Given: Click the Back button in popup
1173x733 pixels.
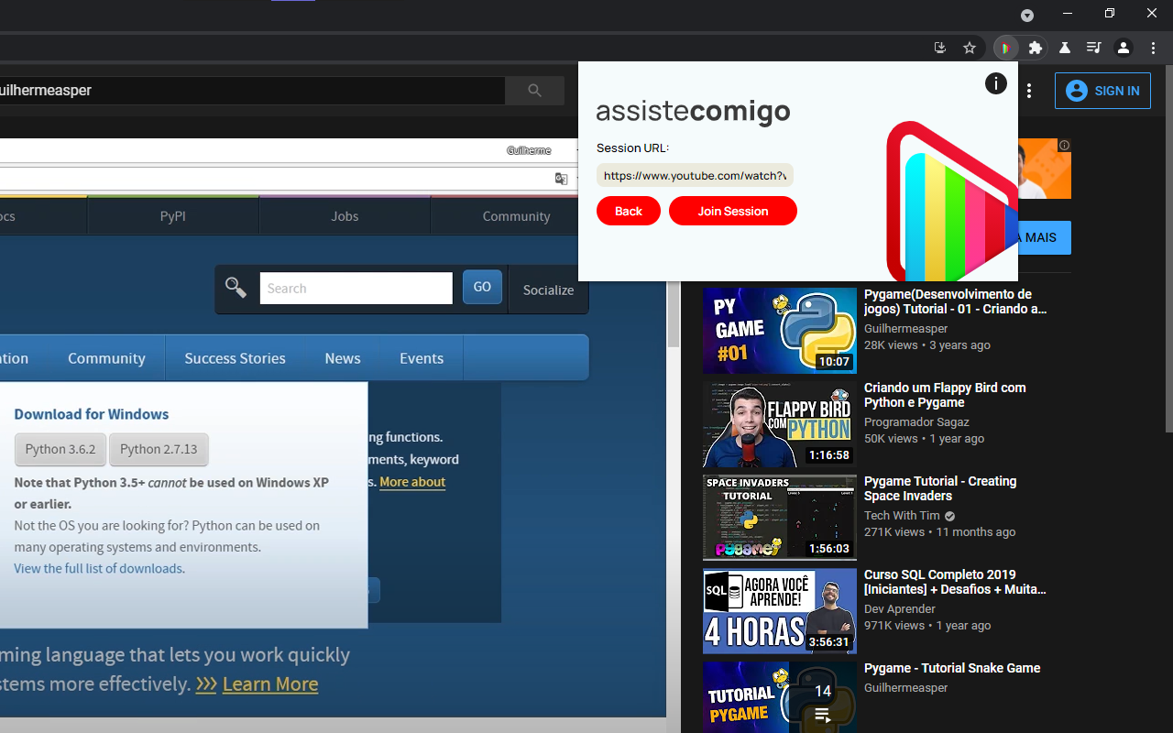Looking at the screenshot, I should [629, 211].
